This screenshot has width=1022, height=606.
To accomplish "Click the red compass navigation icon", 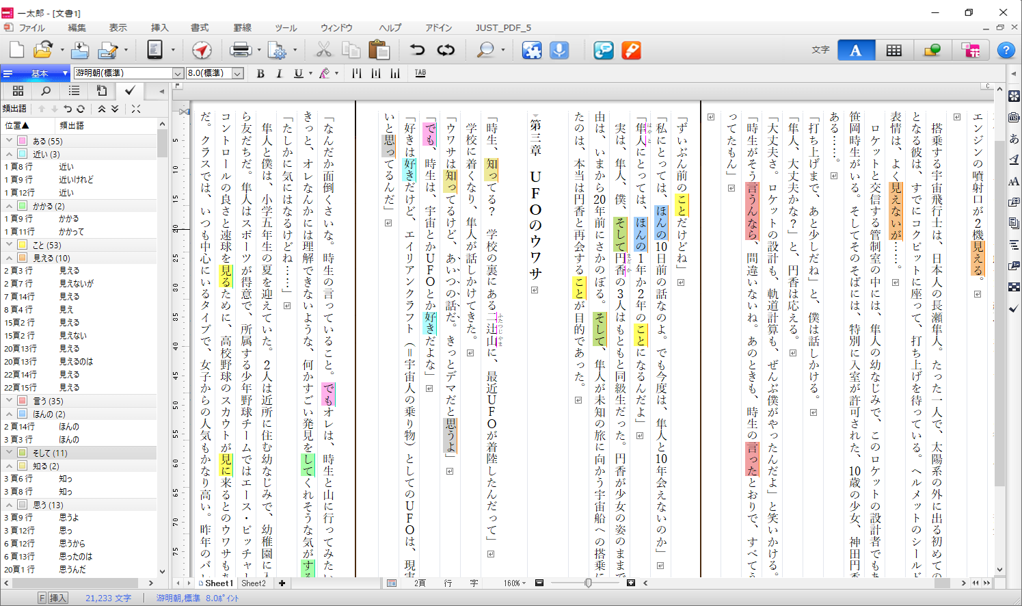I will [x=202, y=50].
